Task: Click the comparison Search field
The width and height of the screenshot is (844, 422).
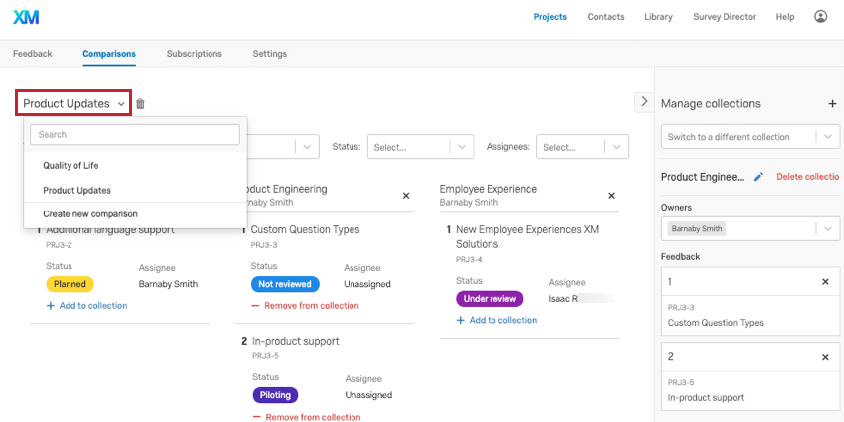Action: tap(135, 134)
